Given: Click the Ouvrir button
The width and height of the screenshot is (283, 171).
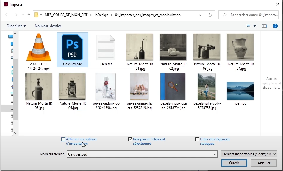Looking at the screenshot, I should [234, 163].
